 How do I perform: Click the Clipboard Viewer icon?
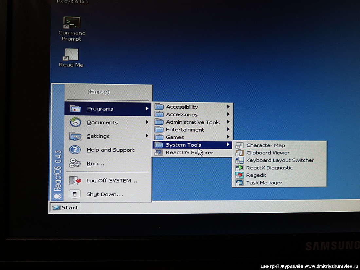(x=240, y=153)
